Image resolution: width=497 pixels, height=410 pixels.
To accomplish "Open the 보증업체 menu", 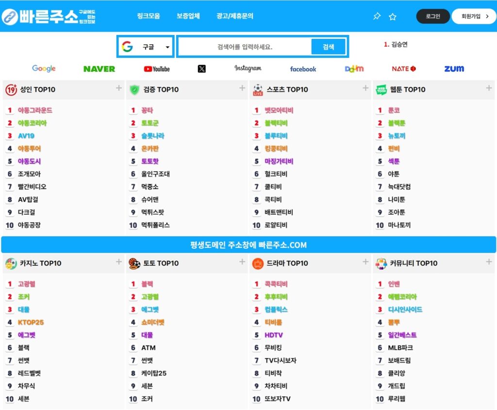I will [x=188, y=16].
